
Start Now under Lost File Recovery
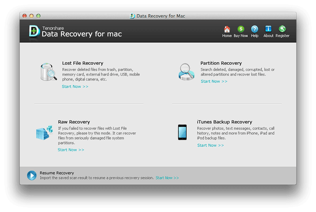[75, 86]
